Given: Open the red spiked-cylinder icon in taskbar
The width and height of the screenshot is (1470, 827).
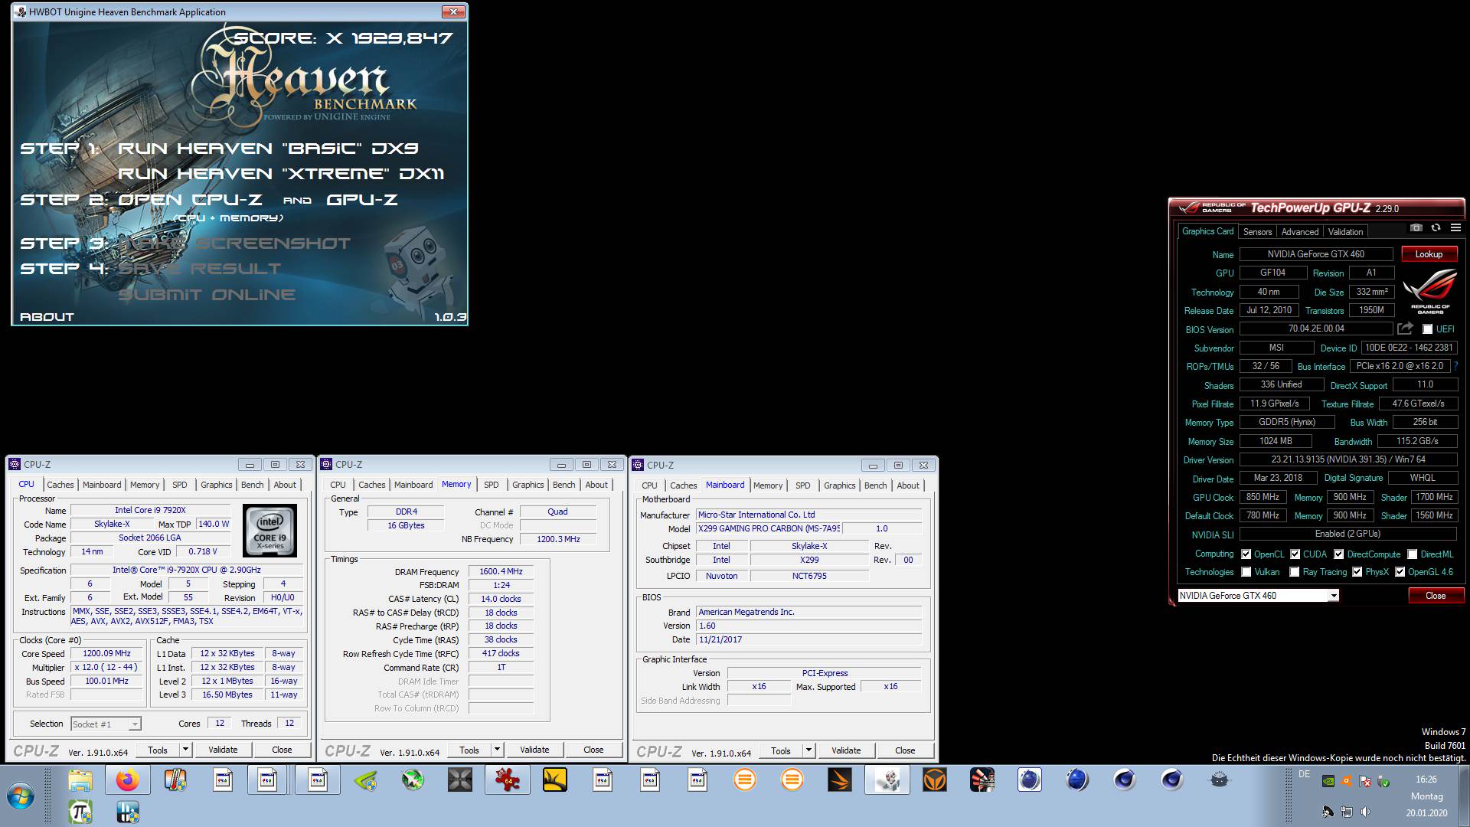Looking at the screenshot, I should pos(982,780).
